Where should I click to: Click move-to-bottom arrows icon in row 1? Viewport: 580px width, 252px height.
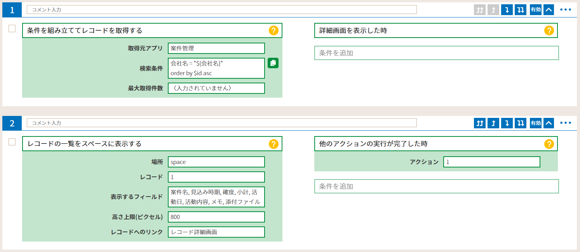[520, 10]
